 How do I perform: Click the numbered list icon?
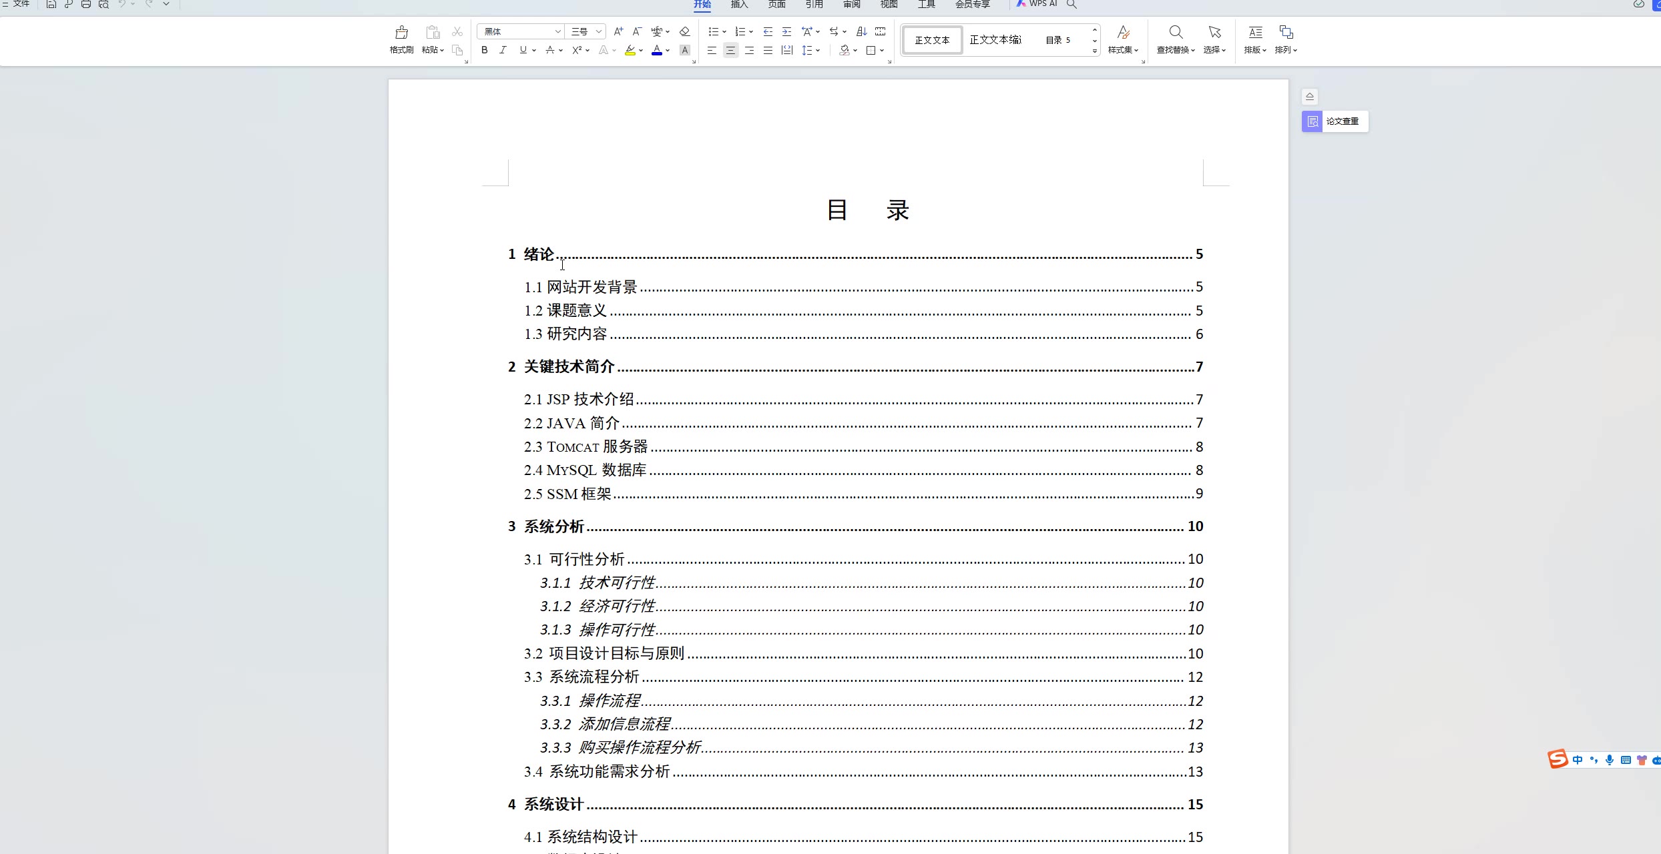pyautogui.click(x=740, y=31)
